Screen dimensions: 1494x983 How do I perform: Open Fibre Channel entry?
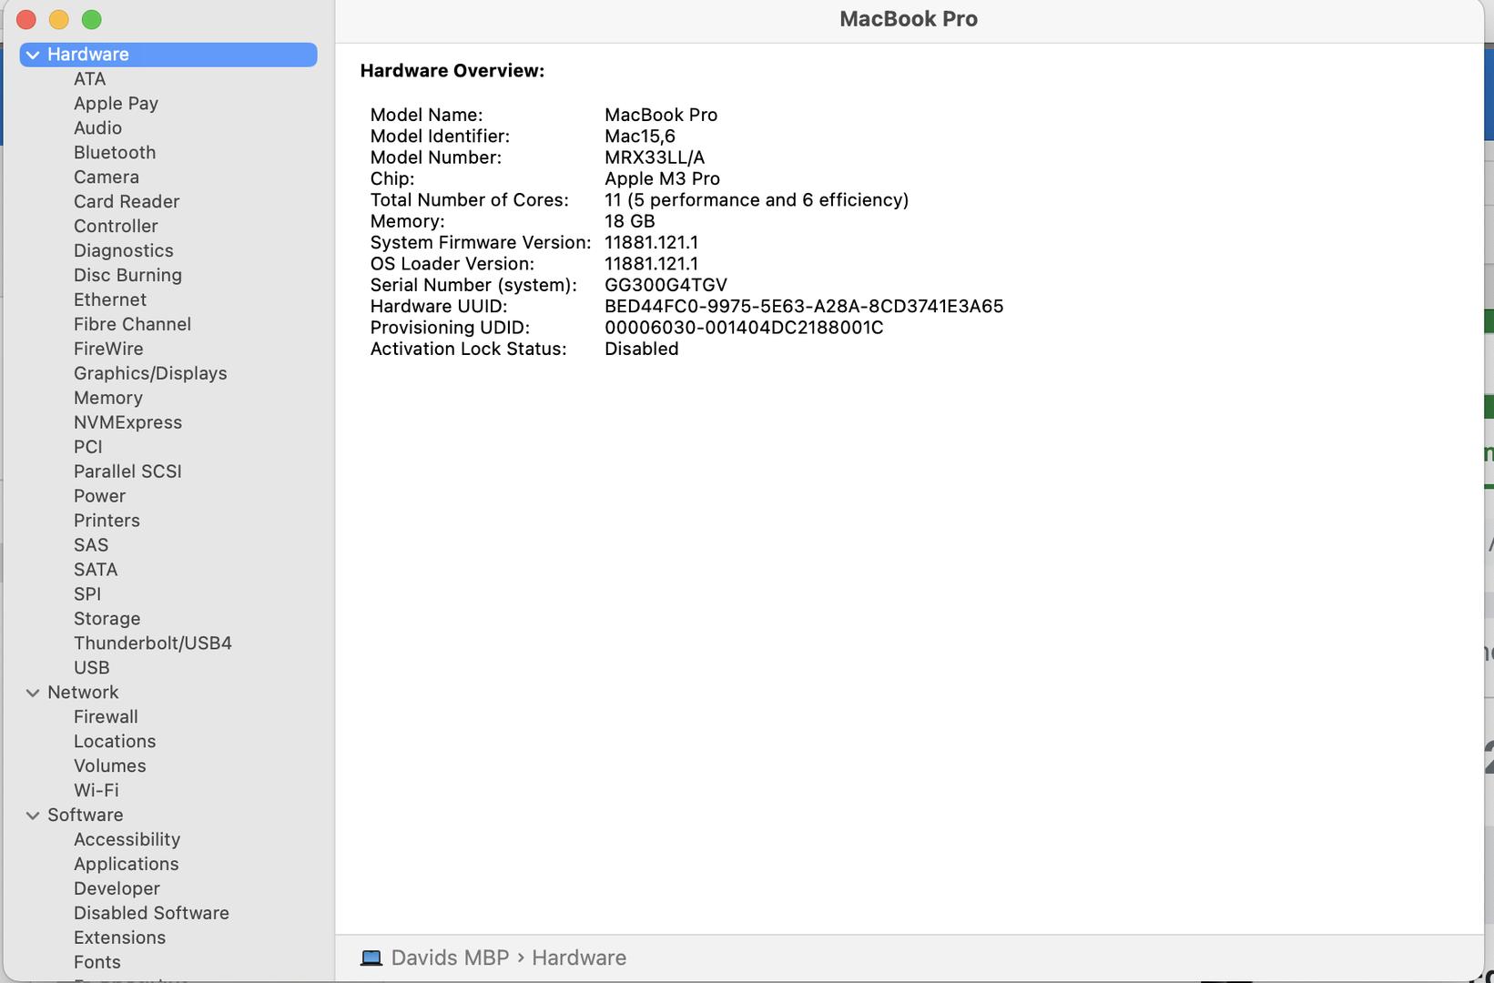132,325
